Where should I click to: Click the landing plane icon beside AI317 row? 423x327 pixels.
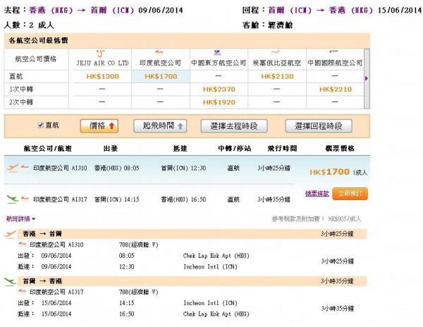click(x=13, y=199)
